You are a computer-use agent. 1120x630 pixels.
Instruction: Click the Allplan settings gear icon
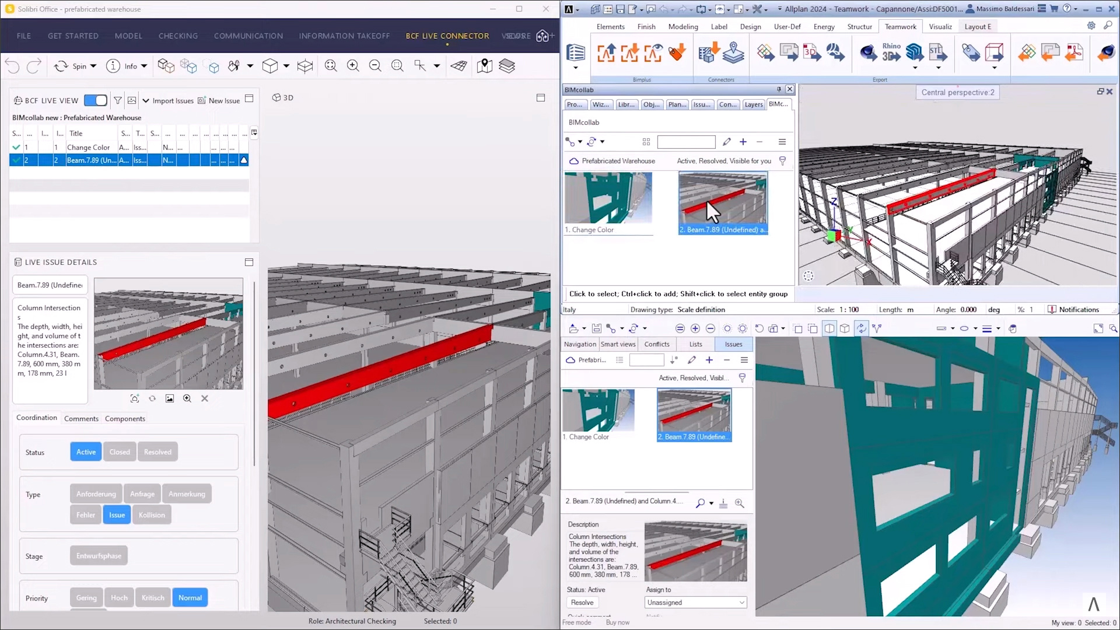(1091, 26)
